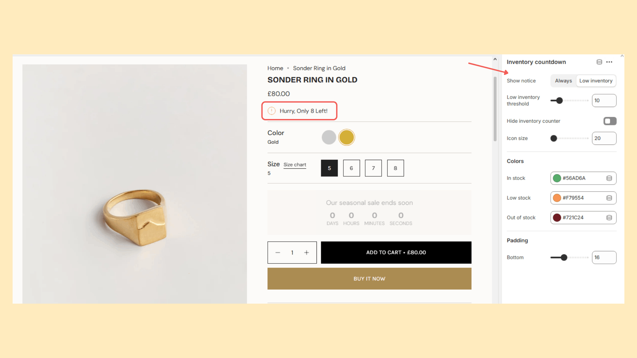Enable the Hide inventory counter toggle

click(x=610, y=121)
